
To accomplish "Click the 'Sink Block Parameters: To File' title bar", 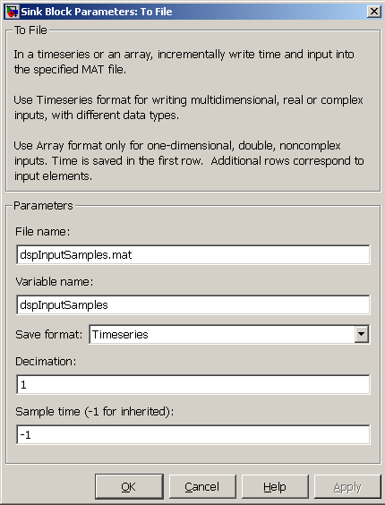I will (x=192, y=12).
